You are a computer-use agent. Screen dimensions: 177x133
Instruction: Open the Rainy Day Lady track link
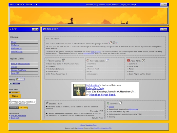[x=95, y=88]
